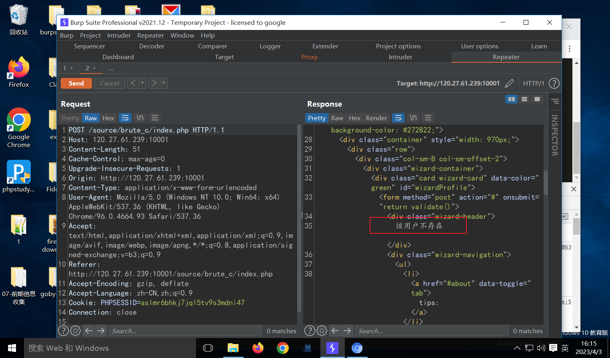Go back to previous request in history
The image size is (610, 358).
point(133,83)
